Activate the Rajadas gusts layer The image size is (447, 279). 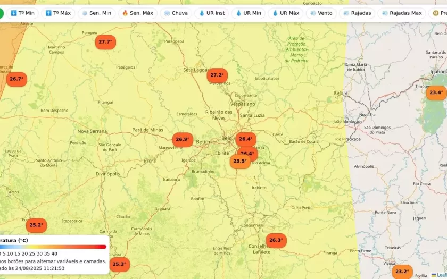click(x=357, y=13)
